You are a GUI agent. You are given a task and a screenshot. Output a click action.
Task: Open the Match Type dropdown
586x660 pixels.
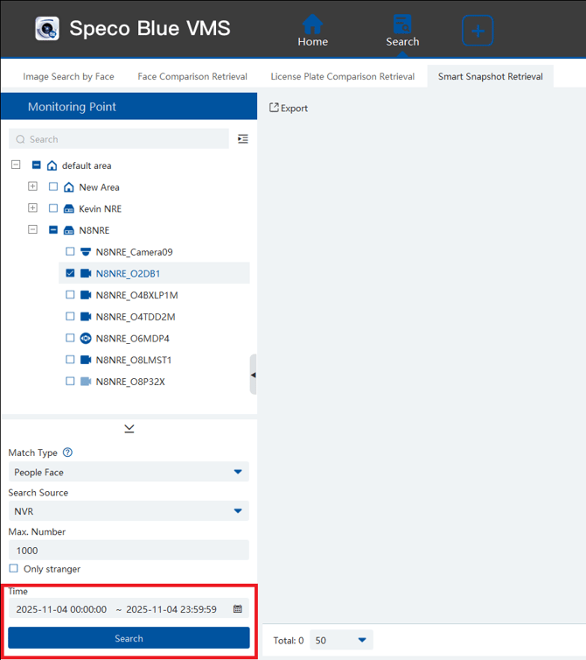129,472
